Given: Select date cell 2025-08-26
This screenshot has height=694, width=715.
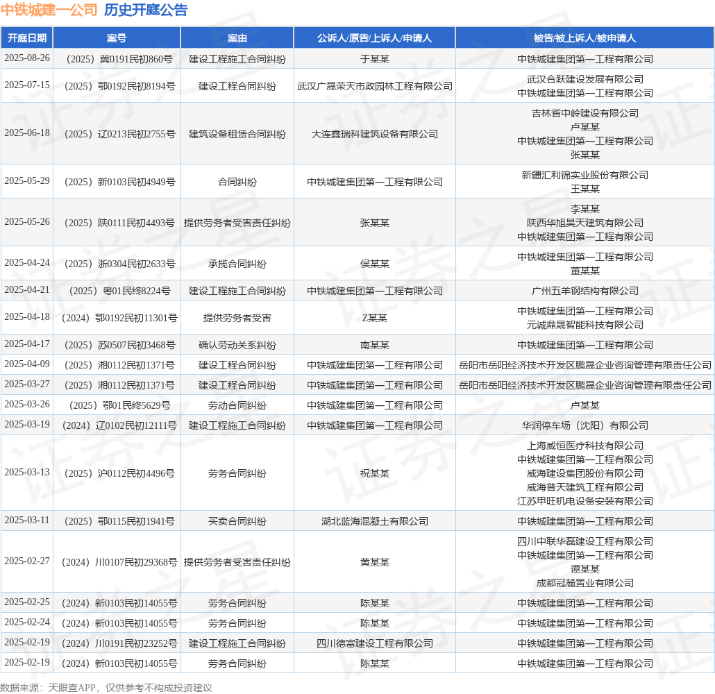Looking at the screenshot, I should [27, 58].
